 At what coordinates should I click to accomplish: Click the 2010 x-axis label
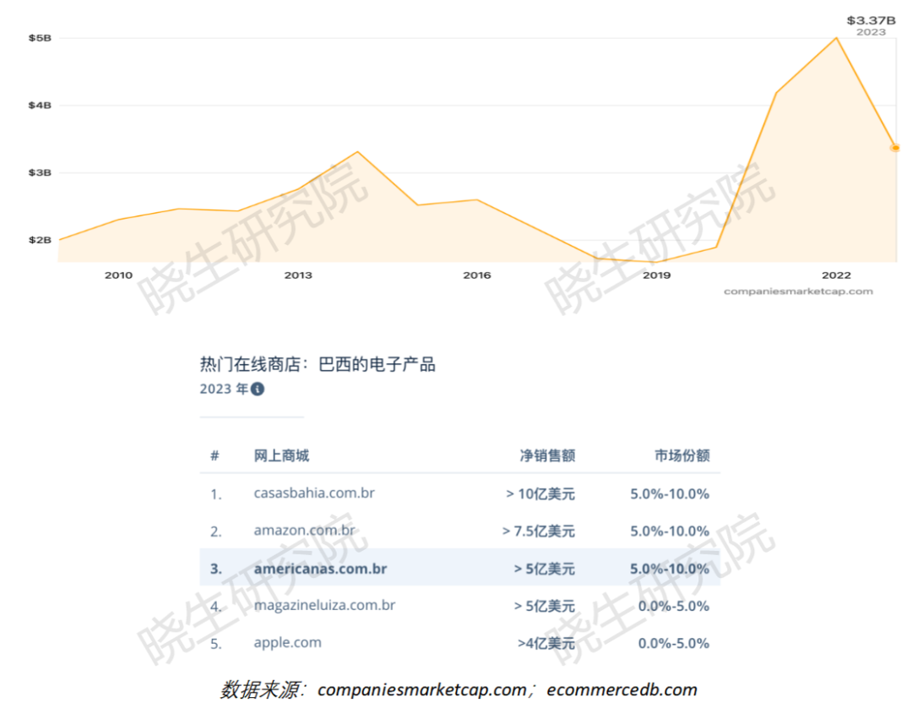point(119,275)
